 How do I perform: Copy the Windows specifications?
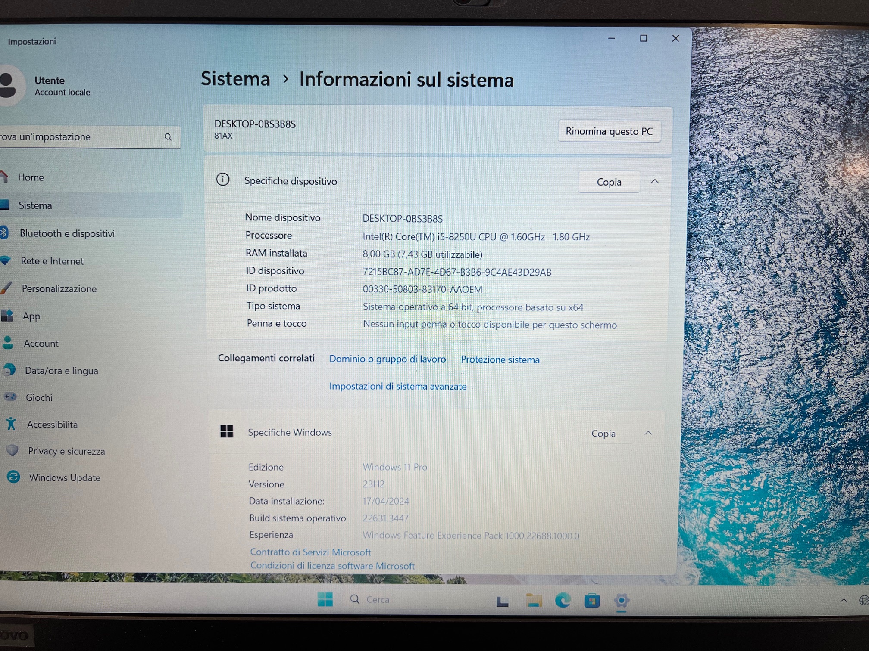603,434
